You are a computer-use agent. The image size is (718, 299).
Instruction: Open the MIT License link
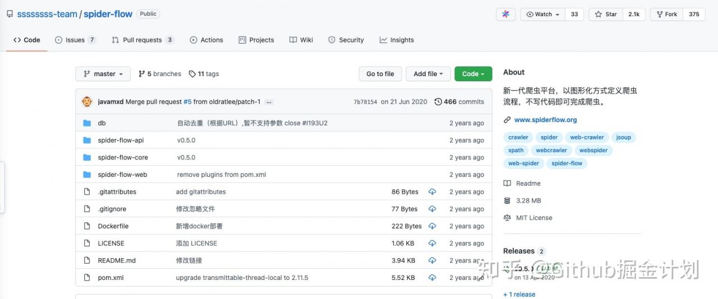coord(528,218)
